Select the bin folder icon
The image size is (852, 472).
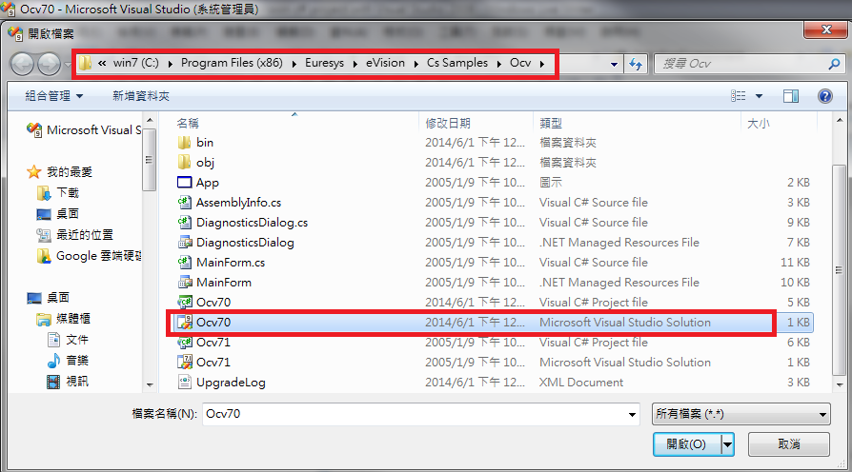[x=185, y=142]
